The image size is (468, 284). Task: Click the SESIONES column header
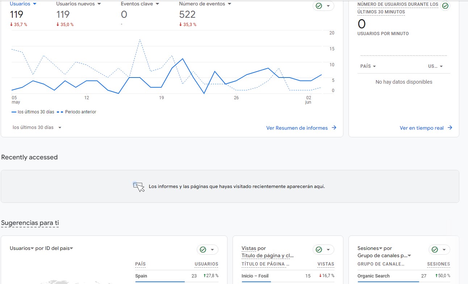[x=439, y=264]
